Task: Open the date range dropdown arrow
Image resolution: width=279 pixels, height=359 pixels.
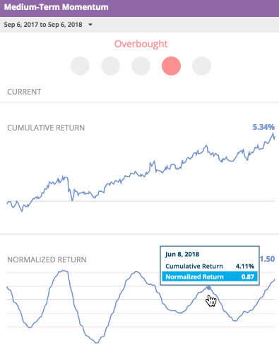Action: click(x=90, y=25)
